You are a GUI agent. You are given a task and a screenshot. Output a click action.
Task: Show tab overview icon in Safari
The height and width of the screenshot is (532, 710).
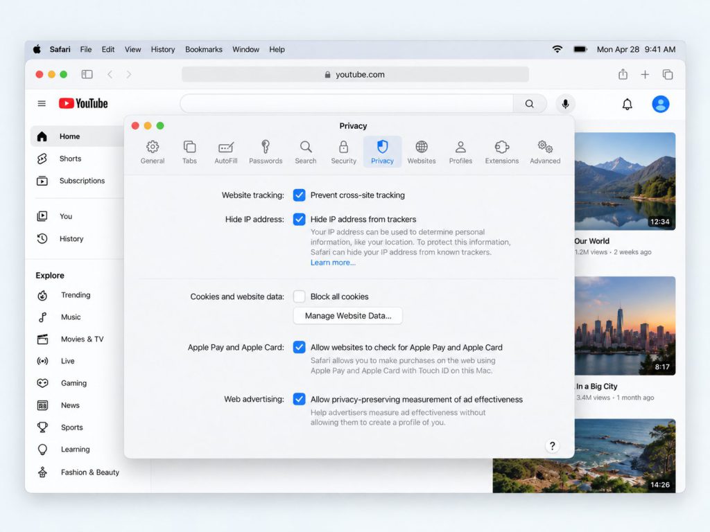pyautogui.click(x=668, y=74)
